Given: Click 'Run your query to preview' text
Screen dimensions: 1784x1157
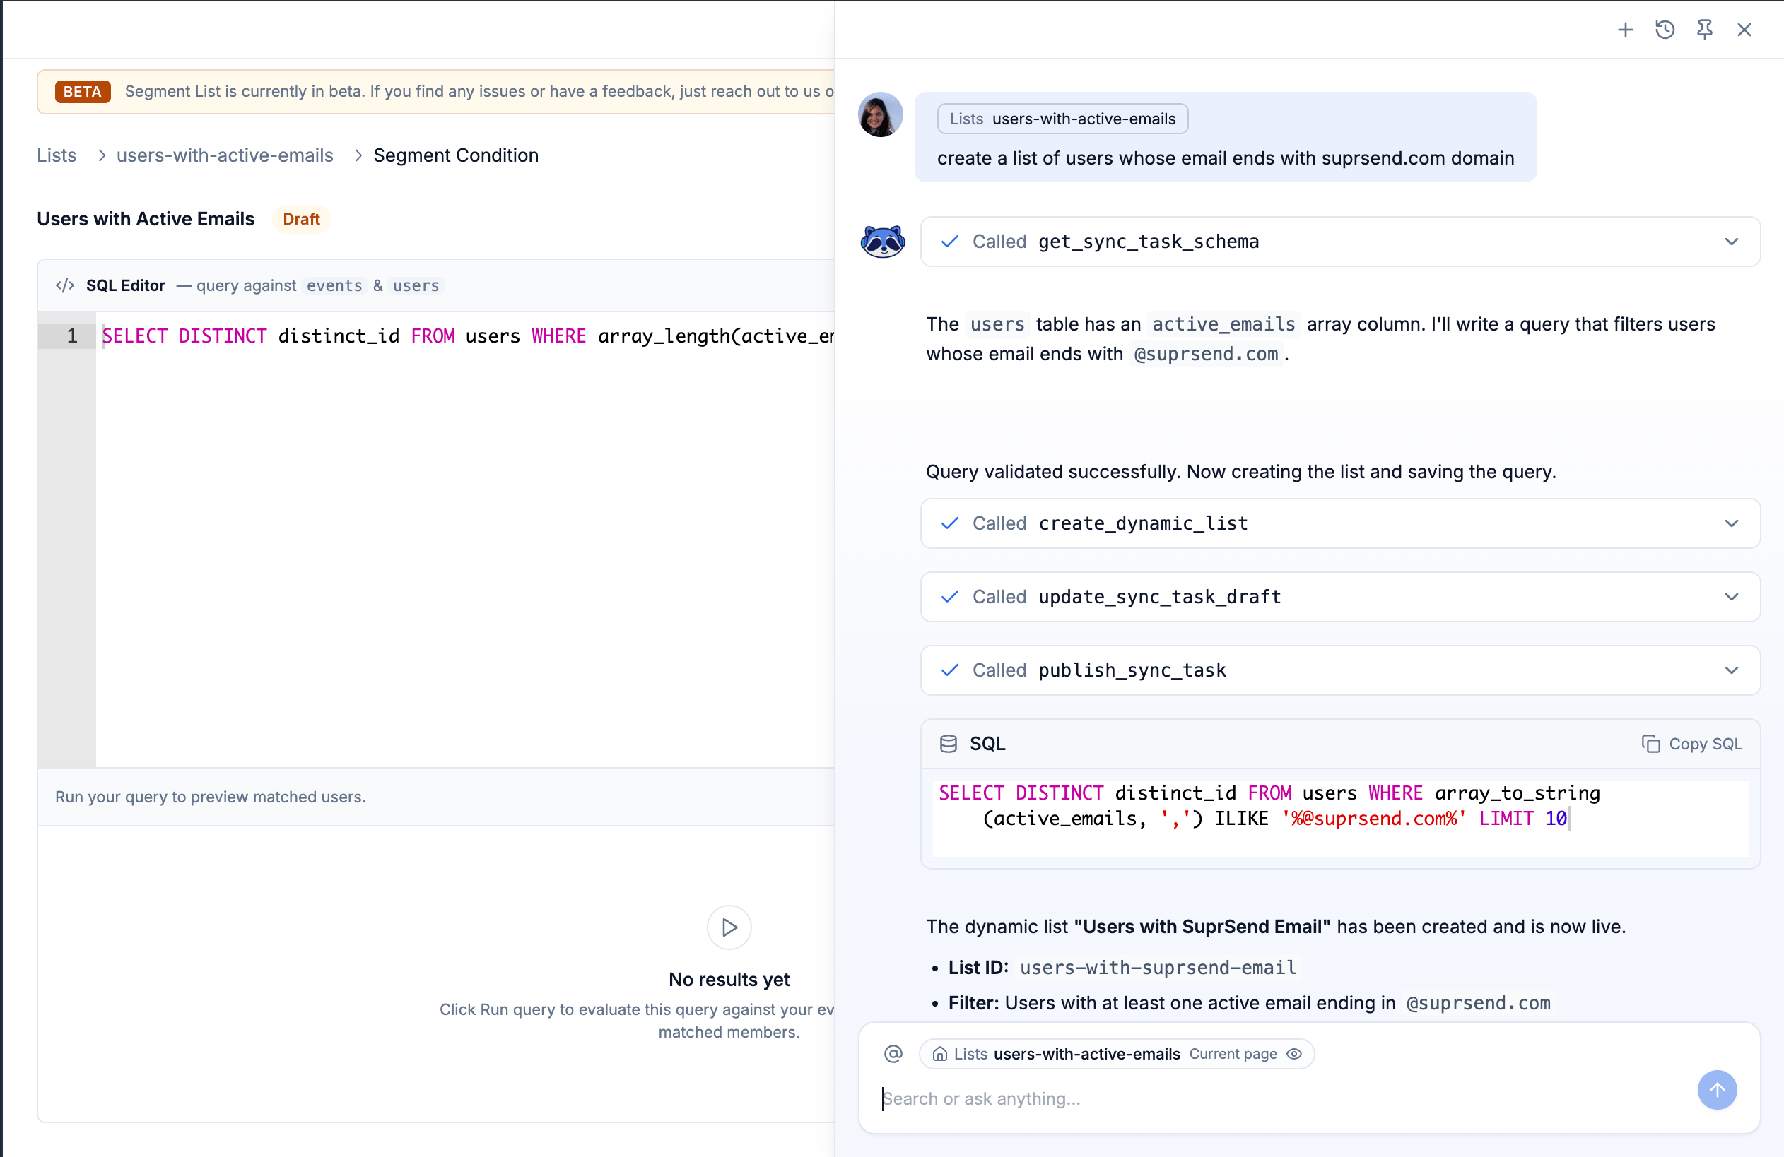Looking at the screenshot, I should click(x=211, y=797).
